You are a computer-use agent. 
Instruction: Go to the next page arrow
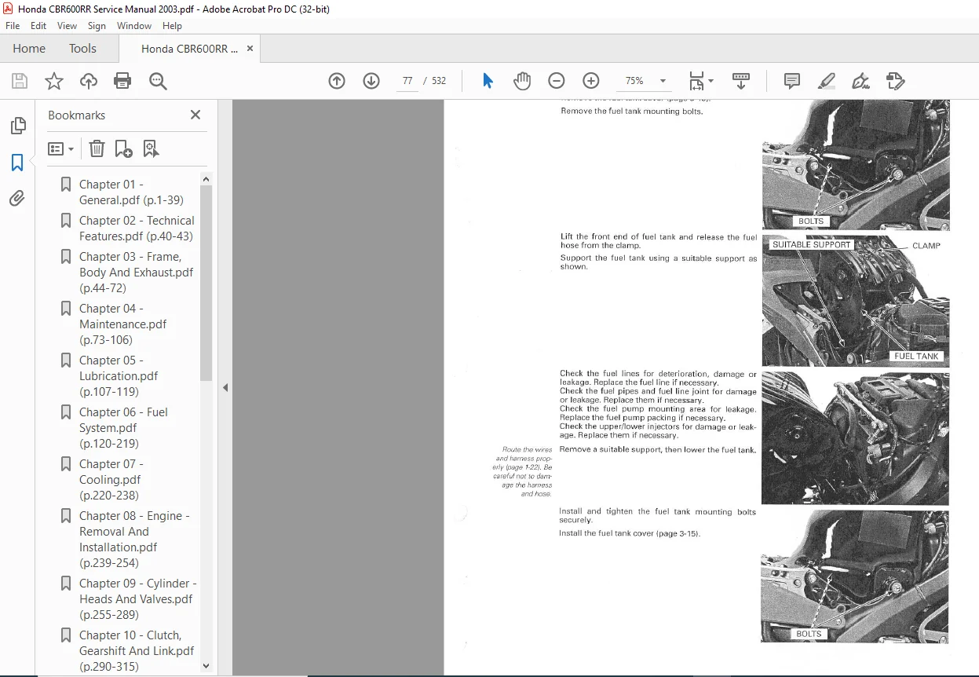(x=371, y=81)
